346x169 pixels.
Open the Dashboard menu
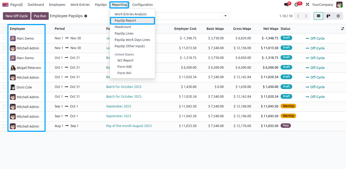point(36,4)
